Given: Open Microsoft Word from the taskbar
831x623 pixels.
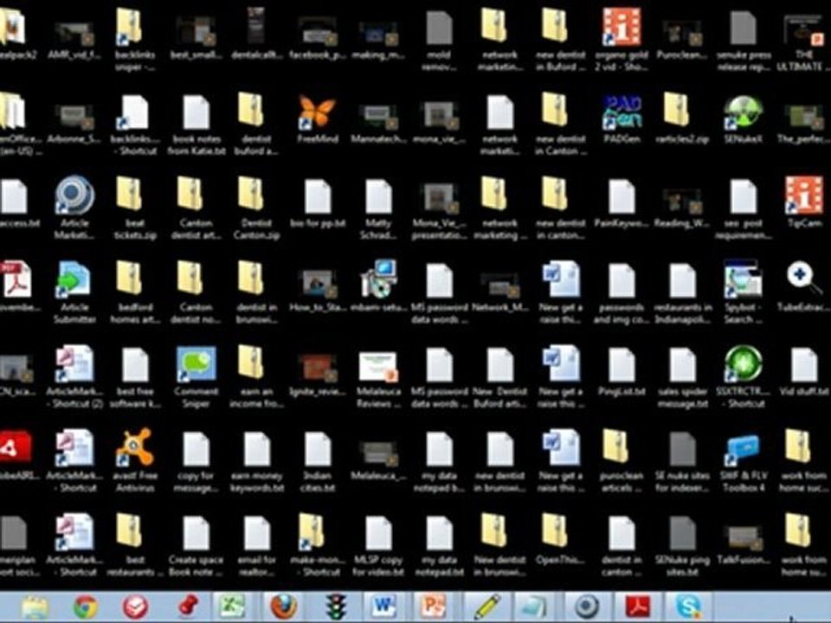Looking at the screenshot, I should click(383, 607).
